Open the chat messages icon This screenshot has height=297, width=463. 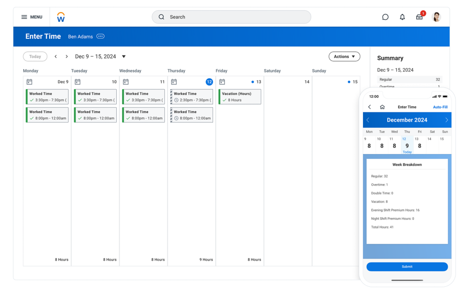pos(385,17)
